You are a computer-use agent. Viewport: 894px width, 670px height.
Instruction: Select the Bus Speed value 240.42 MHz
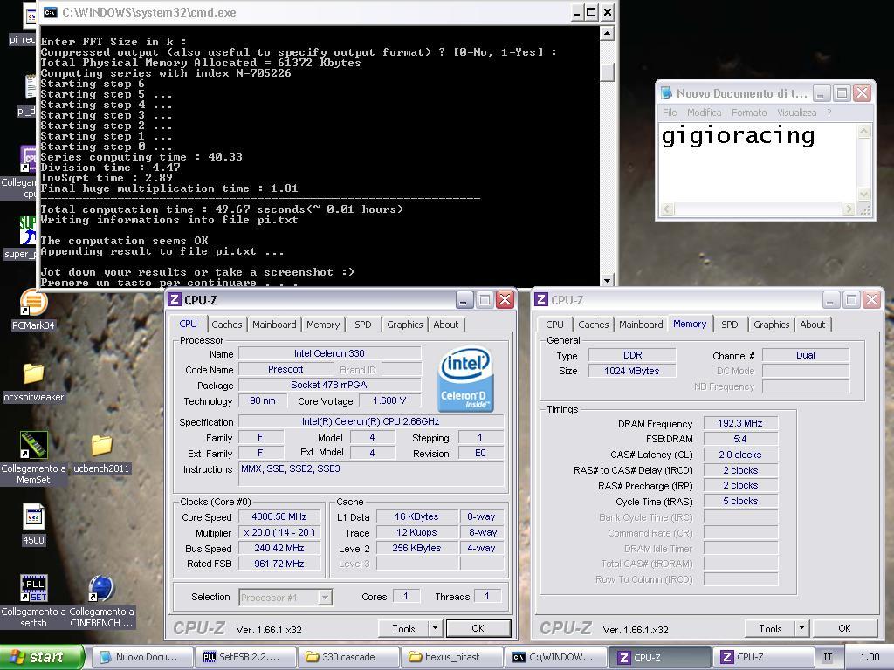279,548
